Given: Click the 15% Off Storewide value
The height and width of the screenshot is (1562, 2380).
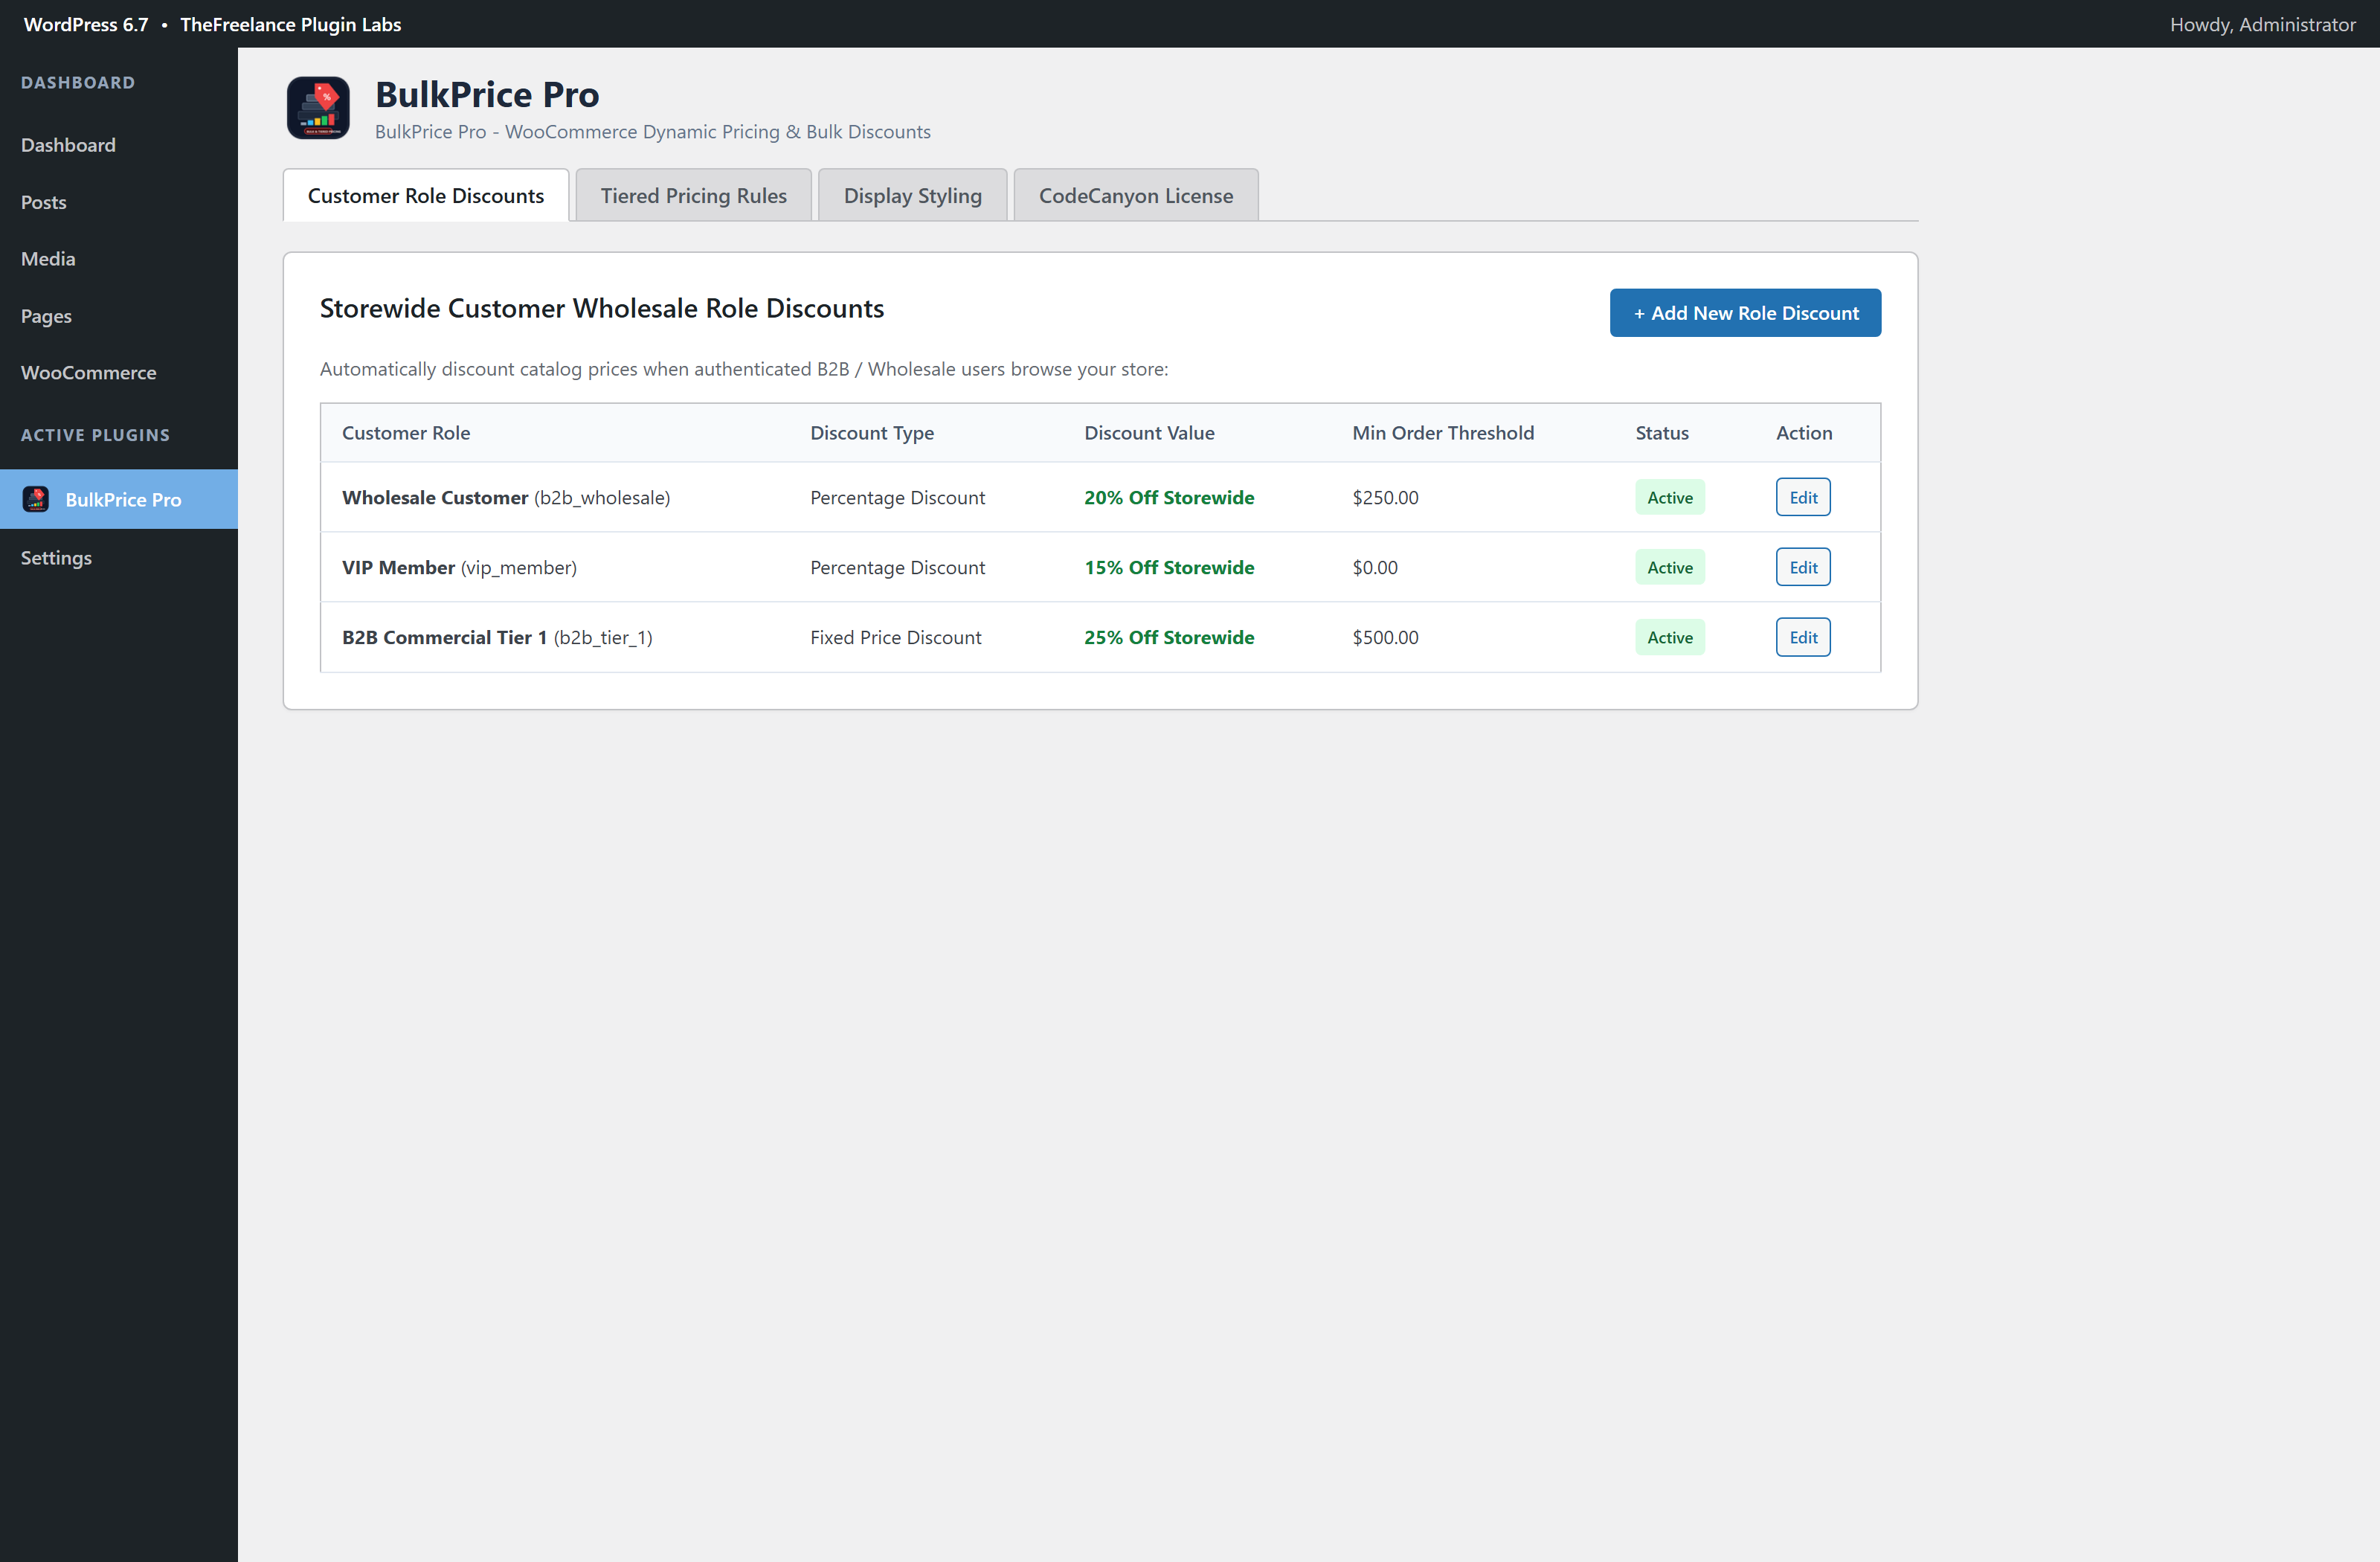Looking at the screenshot, I should 1169,567.
